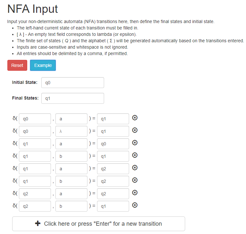Viewport: 246px width, 234px height.
Task: Load the Example NFA
Action: click(43, 65)
